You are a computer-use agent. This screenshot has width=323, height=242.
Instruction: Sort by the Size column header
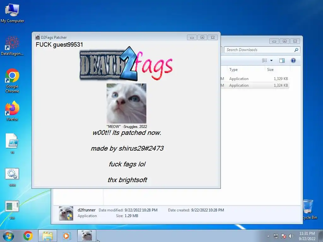coord(277,70)
